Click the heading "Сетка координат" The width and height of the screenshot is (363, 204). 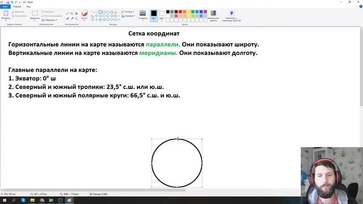[154, 33]
